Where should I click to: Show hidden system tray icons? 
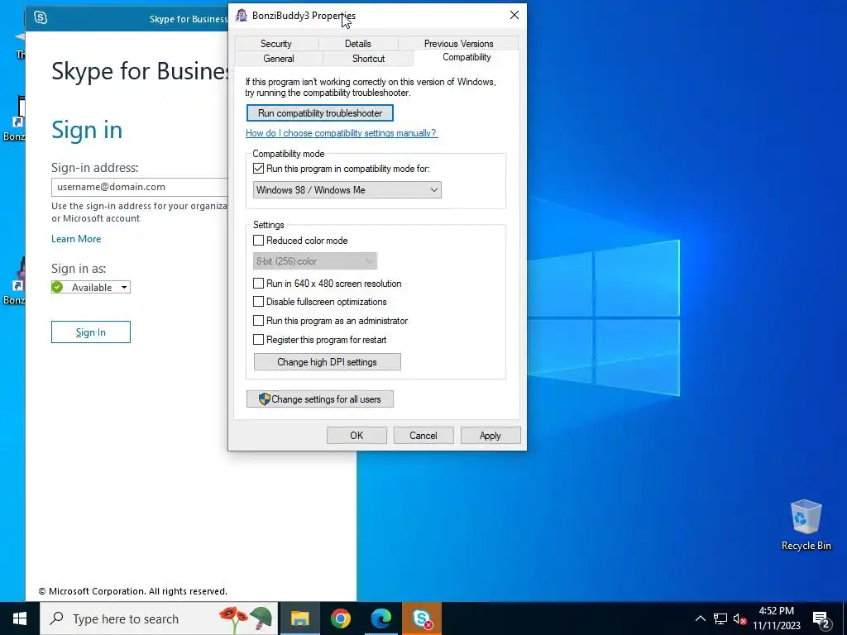(700, 618)
